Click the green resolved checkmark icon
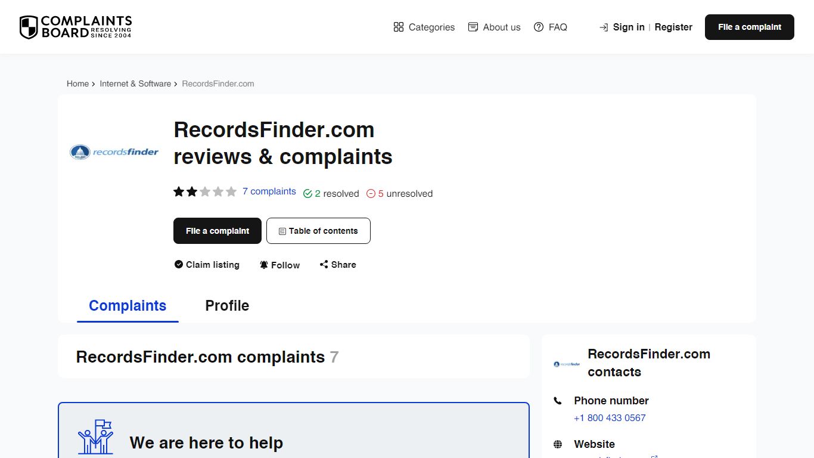Viewport: 814px width, 458px height. (x=307, y=194)
